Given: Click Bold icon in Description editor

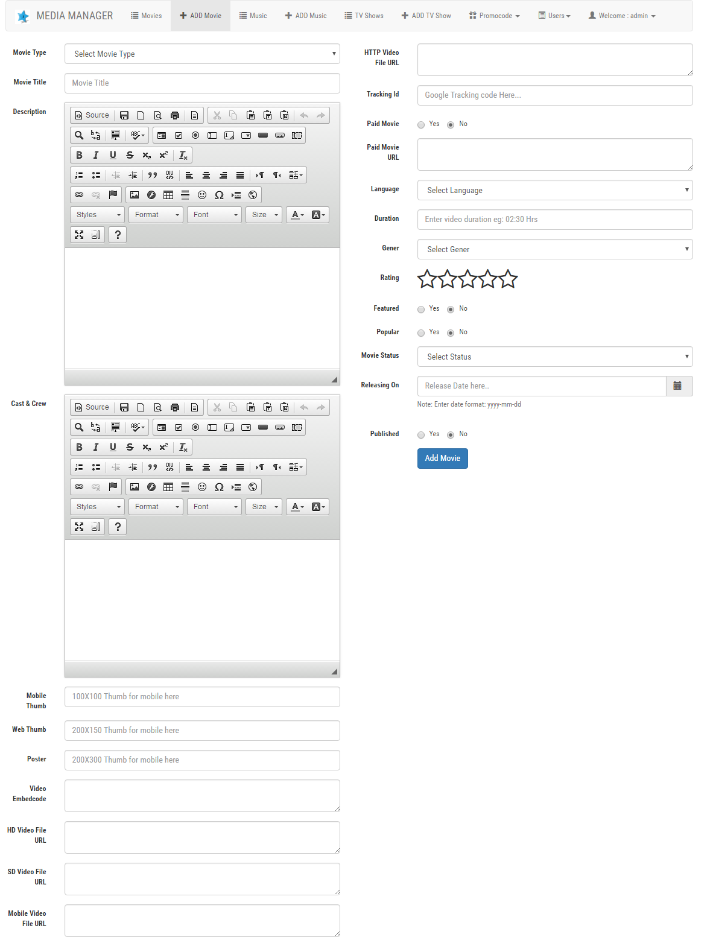Looking at the screenshot, I should pyautogui.click(x=79, y=155).
